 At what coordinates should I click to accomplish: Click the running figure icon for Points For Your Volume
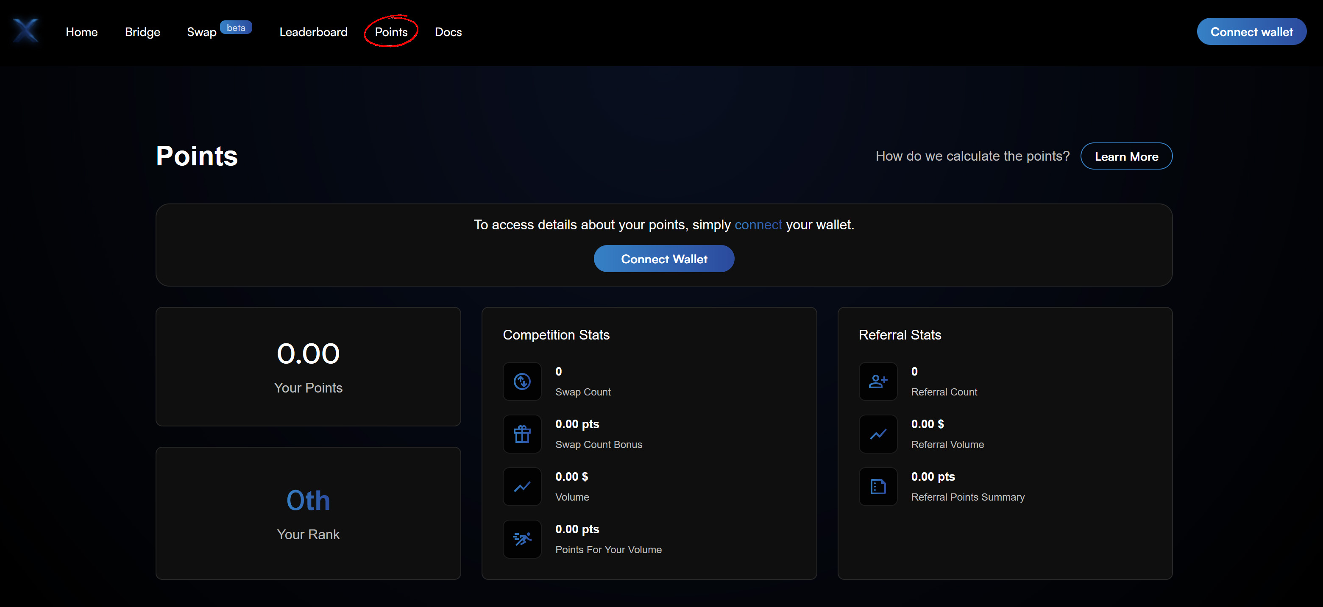click(522, 539)
